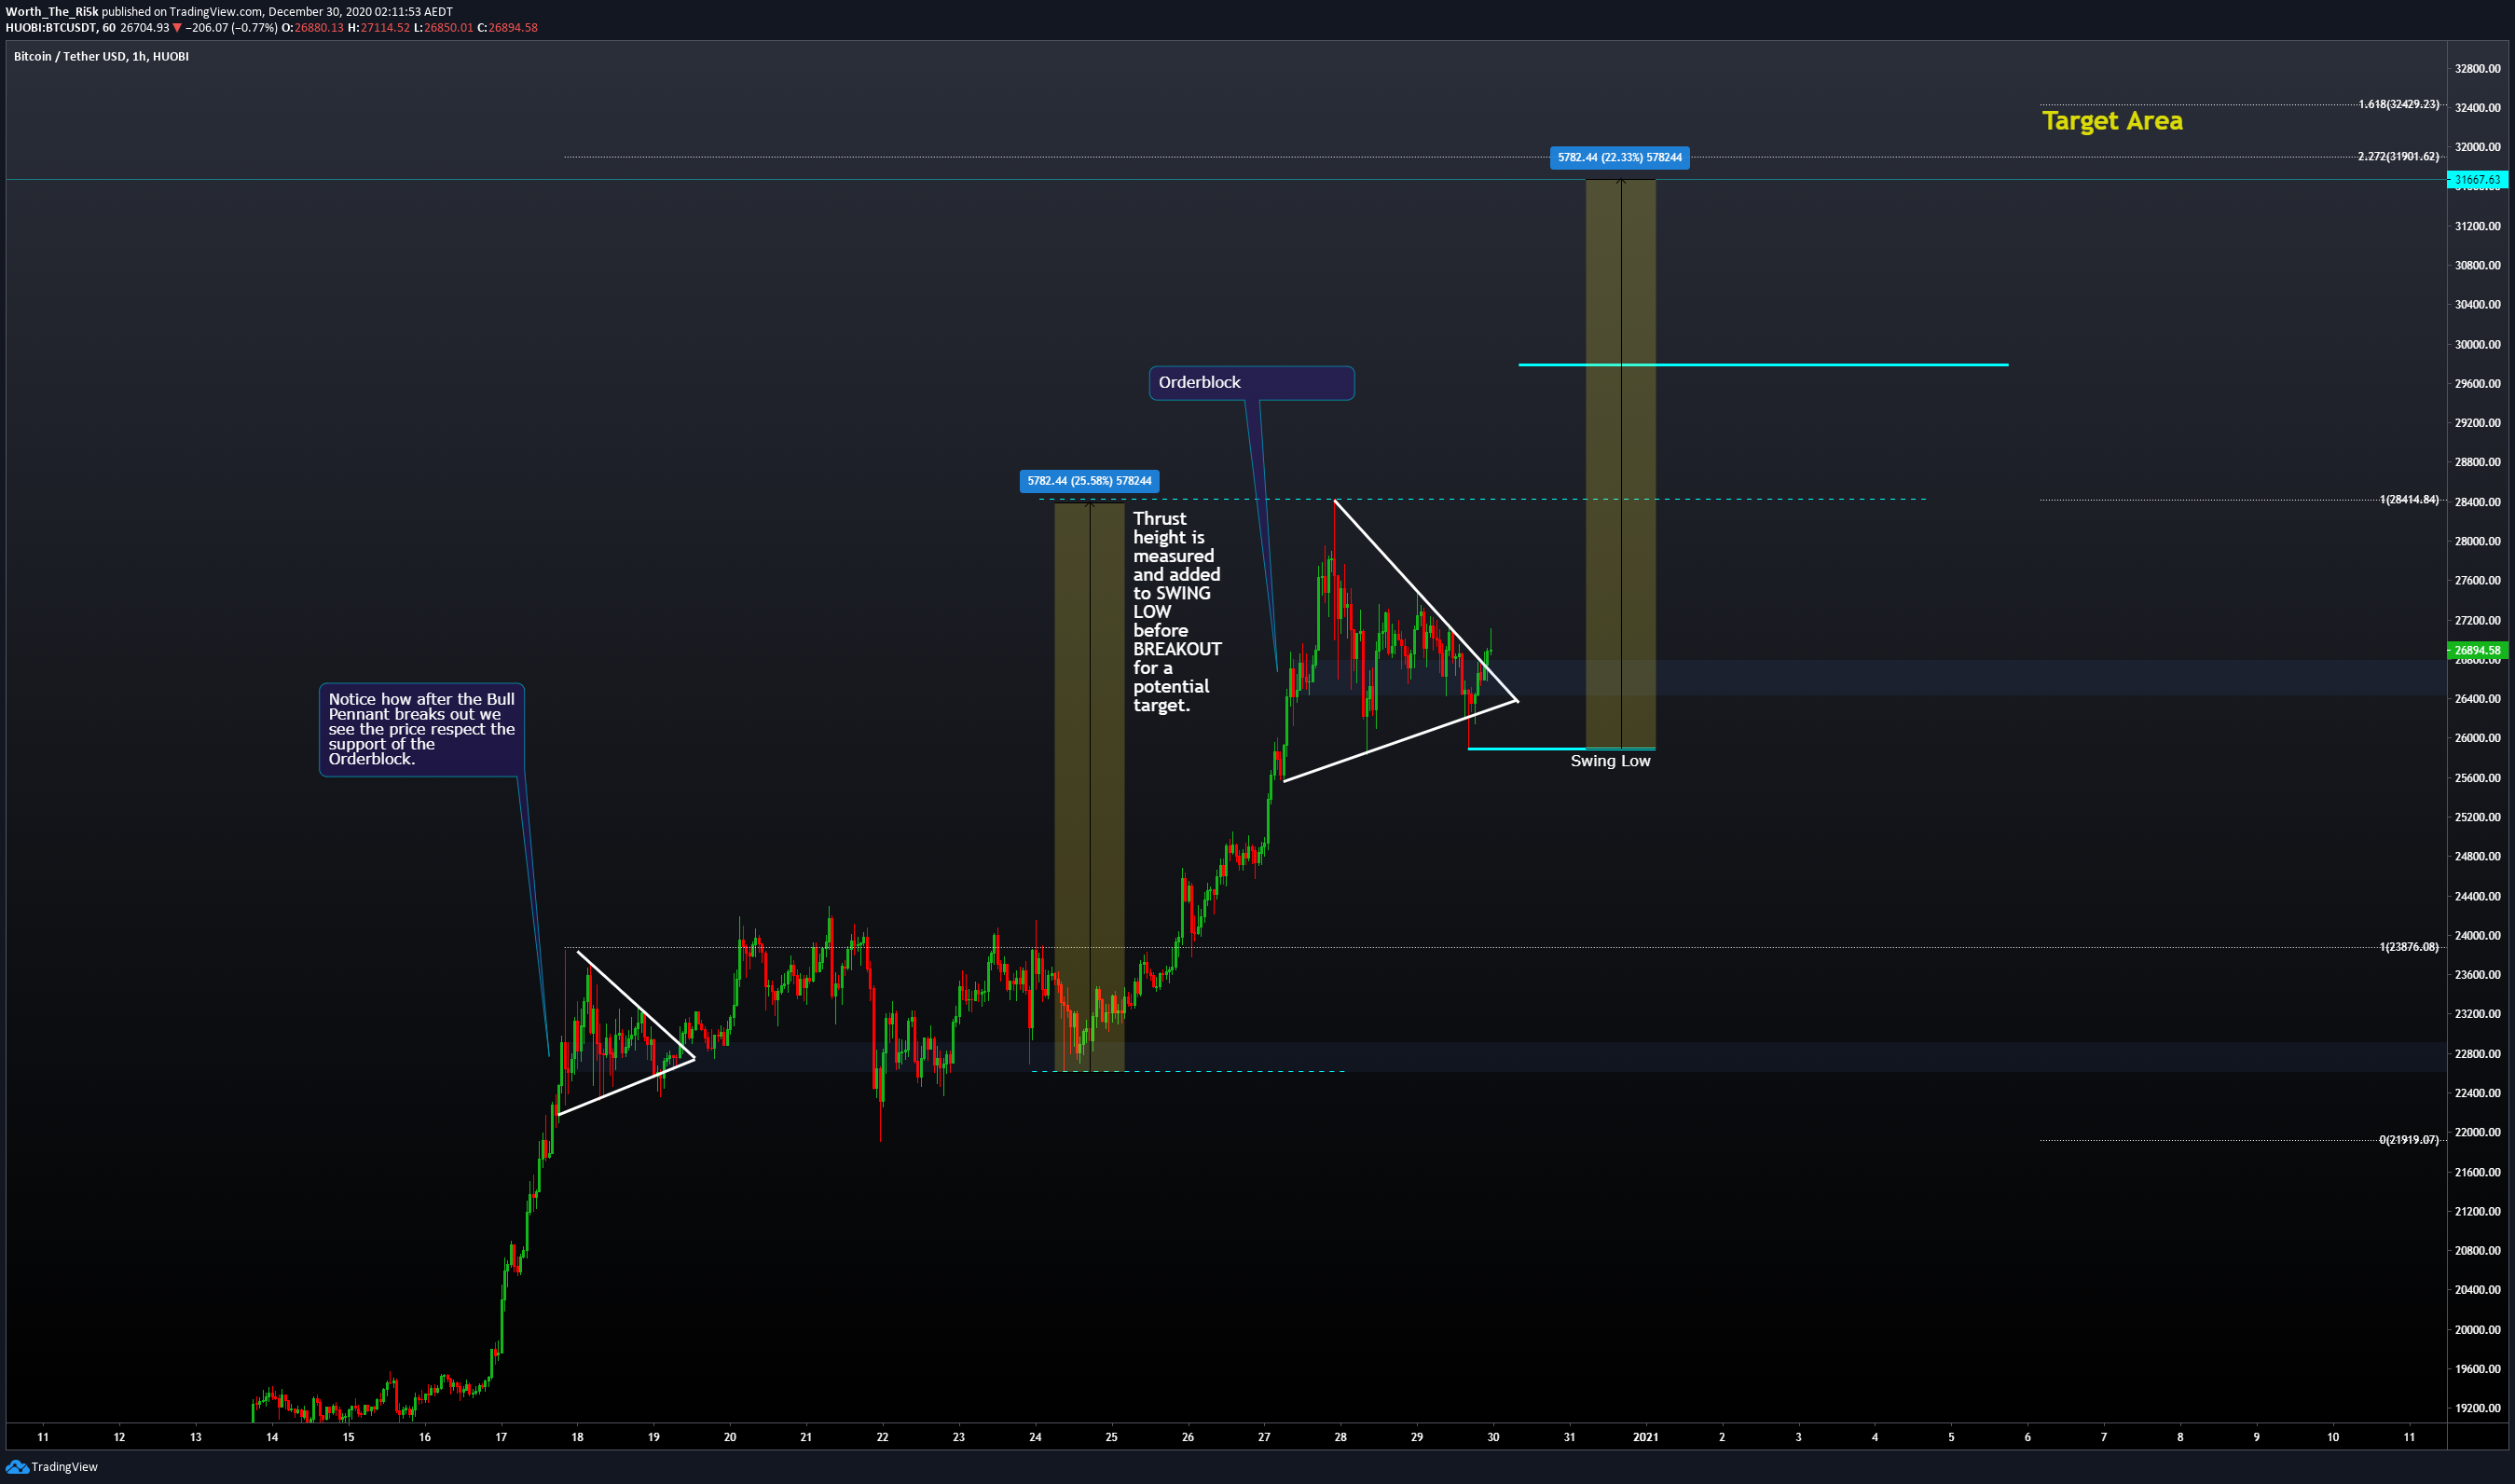Click the 2.272(31901.62) fib level label

coord(2398,156)
